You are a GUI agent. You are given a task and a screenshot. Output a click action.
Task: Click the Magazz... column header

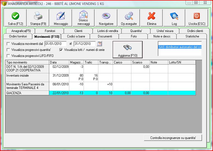[x=76, y=62]
